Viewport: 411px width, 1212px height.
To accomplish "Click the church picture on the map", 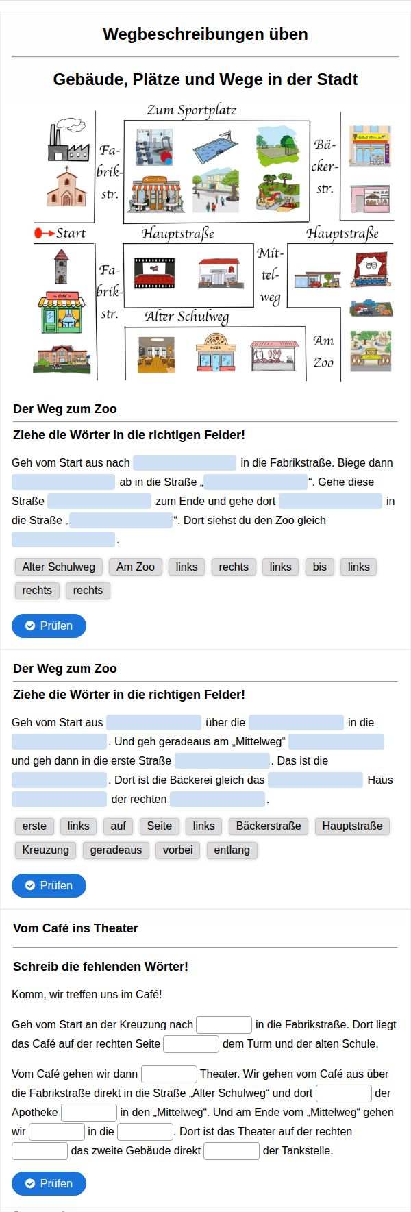I will 66,186.
